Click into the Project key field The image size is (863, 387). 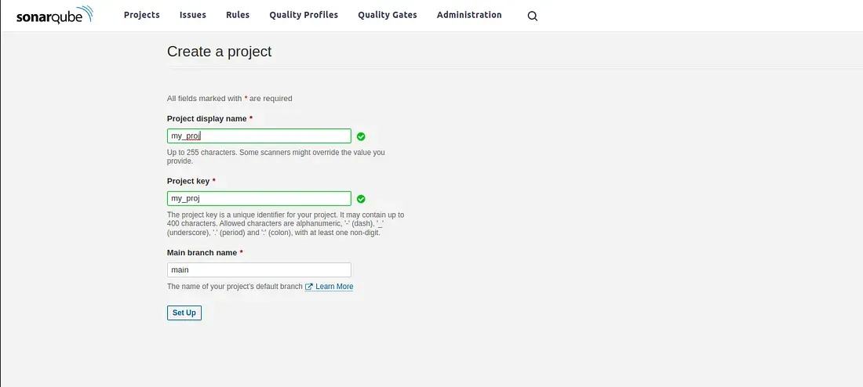[259, 199]
